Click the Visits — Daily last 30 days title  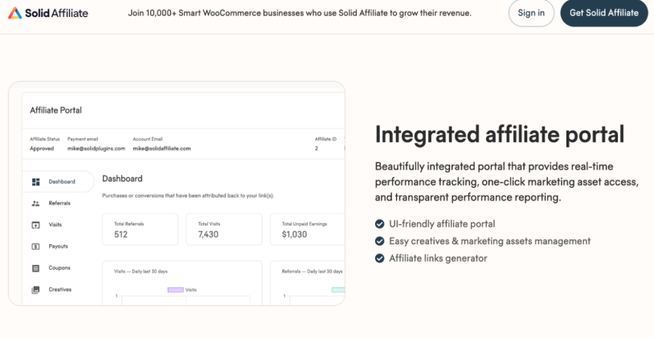[x=141, y=271]
